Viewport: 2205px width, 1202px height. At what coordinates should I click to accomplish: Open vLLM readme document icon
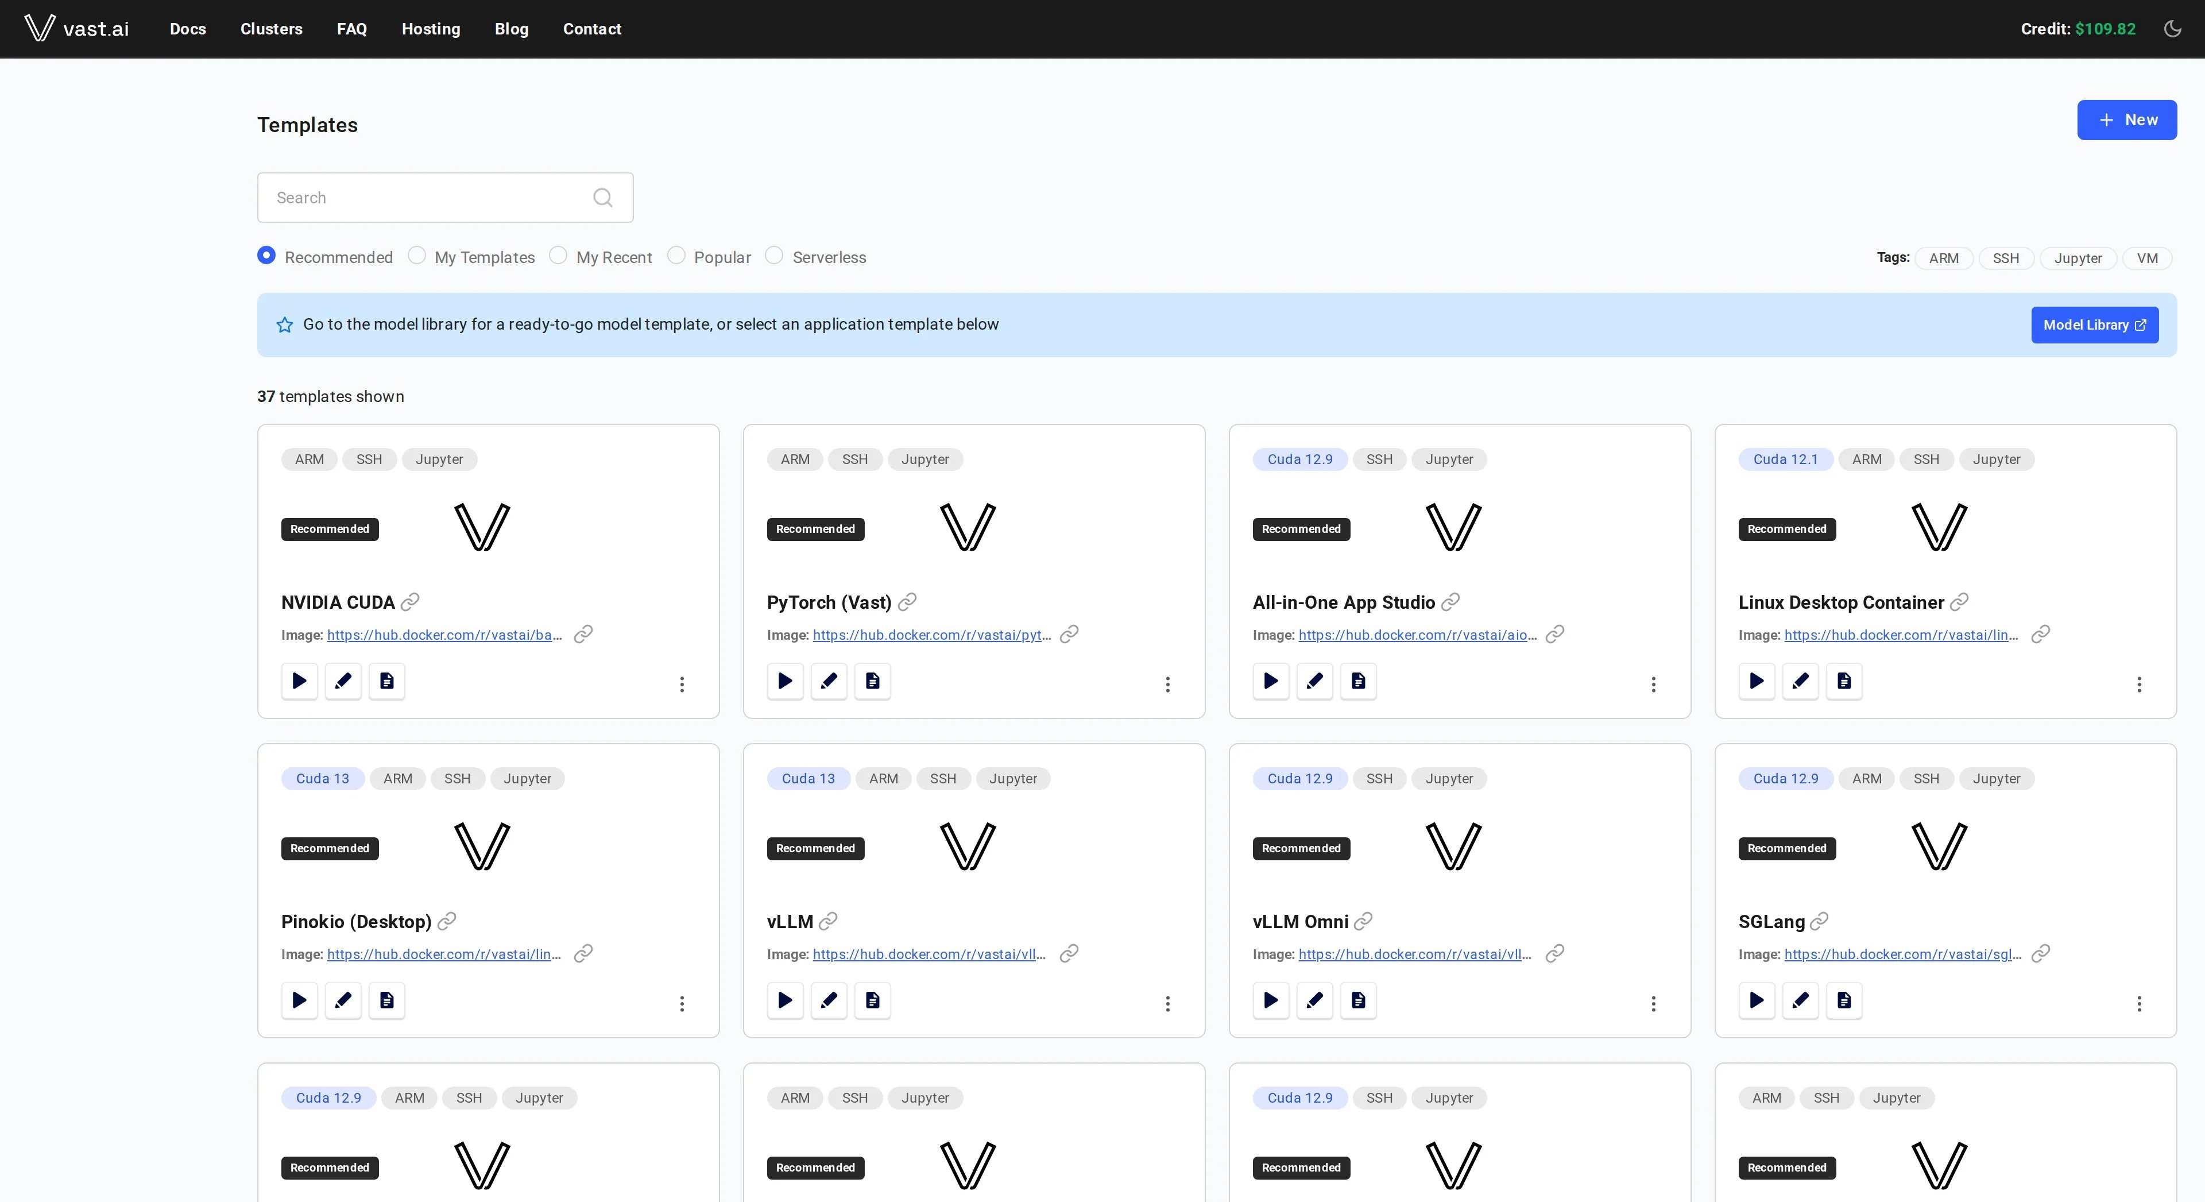872,1001
